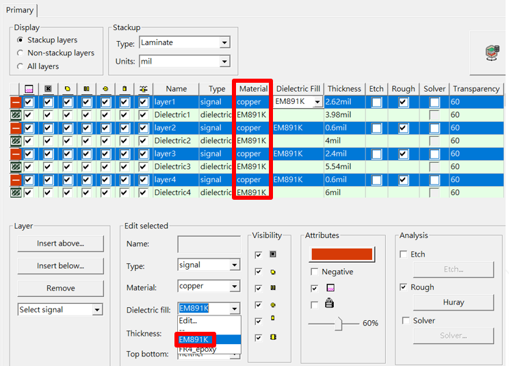Click the Name input field
Viewport: 509px width, 366px height.
[x=209, y=244]
